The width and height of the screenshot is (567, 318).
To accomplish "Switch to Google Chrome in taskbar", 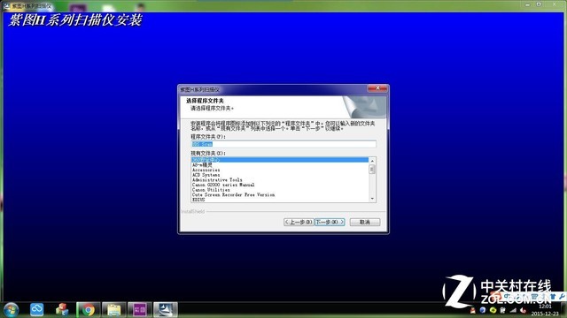I will [x=88, y=309].
